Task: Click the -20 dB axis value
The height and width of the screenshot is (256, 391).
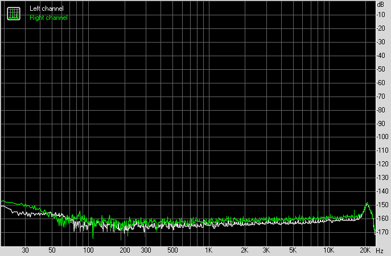Action: point(381,28)
